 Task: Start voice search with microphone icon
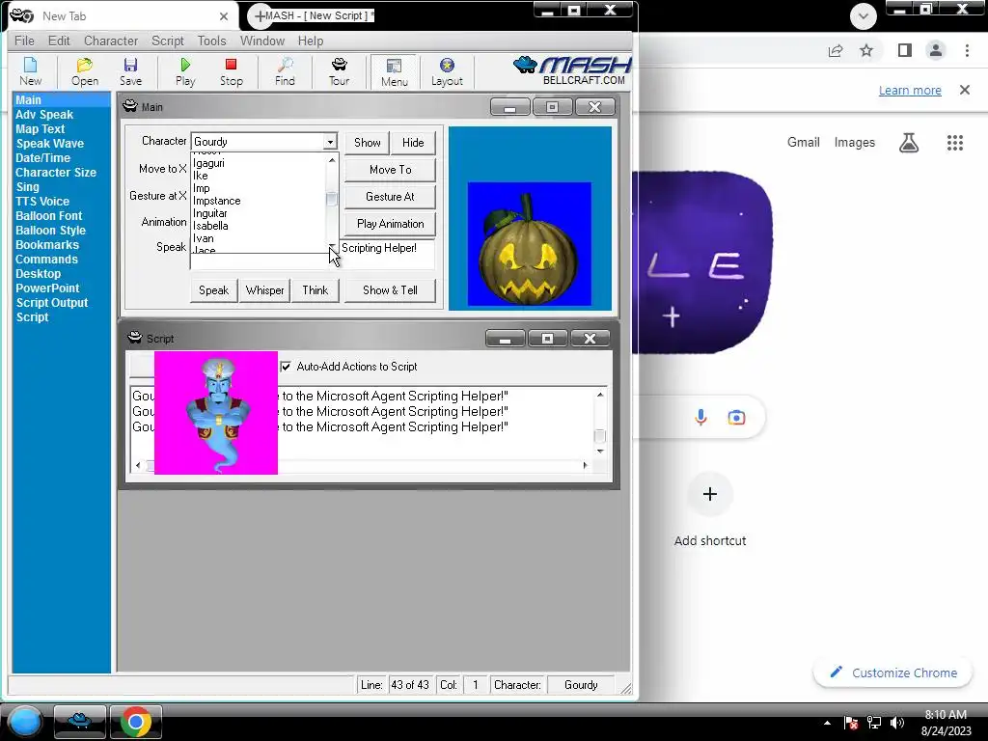click(x=700, y=417)
